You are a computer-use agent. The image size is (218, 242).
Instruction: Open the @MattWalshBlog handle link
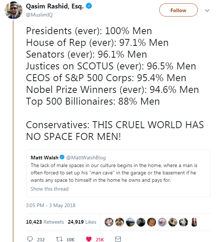[86, 158]
